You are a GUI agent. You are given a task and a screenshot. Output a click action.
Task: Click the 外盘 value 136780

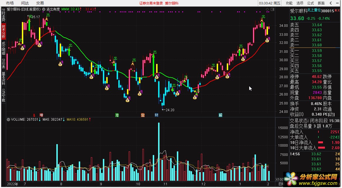[315, 98]
